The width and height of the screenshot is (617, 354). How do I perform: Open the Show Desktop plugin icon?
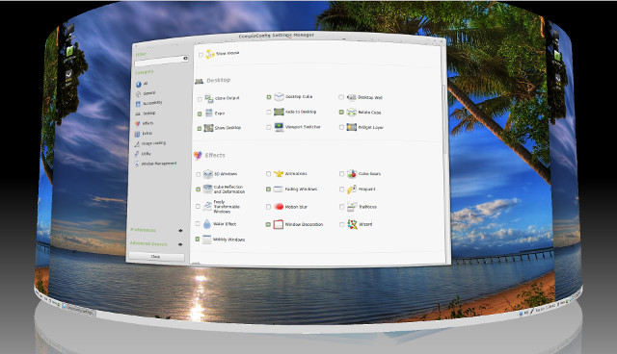208,128
